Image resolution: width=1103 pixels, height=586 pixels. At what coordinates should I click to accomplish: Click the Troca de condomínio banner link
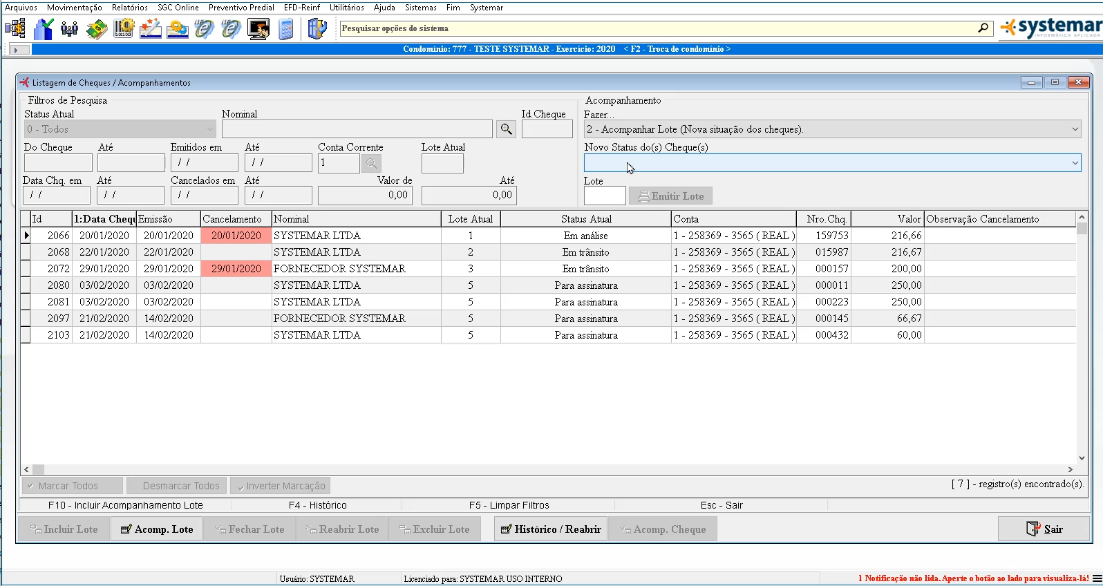[x=677, y=49]
